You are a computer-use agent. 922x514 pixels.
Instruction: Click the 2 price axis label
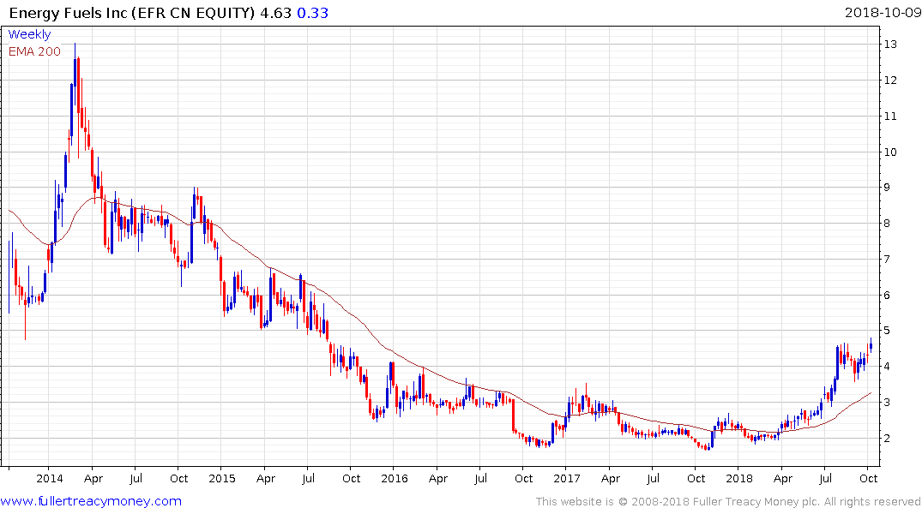pyautogui.click(x=887, y=439)
